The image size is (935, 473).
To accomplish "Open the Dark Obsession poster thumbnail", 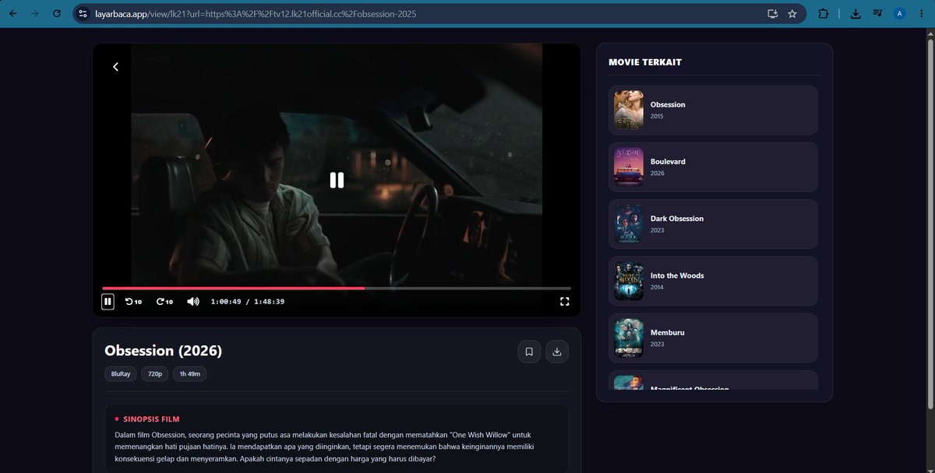I will pos(628,224).
